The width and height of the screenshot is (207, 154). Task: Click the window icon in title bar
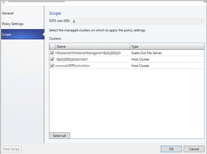click(x=3, y=2)
